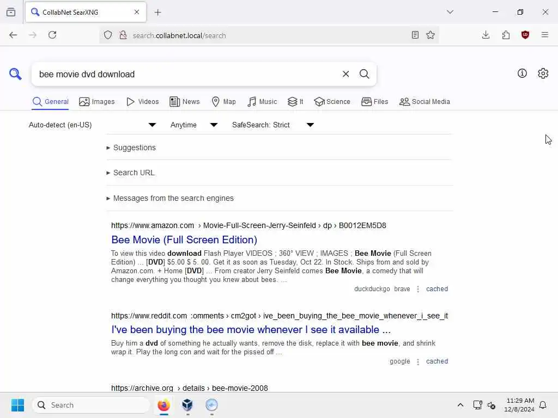Open the extensions puzzle icon
This screenshot has width=558, height=418.
tap(506, 35)
